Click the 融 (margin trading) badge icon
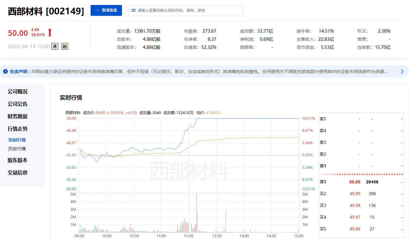409x241 pixels. (65, 46)
